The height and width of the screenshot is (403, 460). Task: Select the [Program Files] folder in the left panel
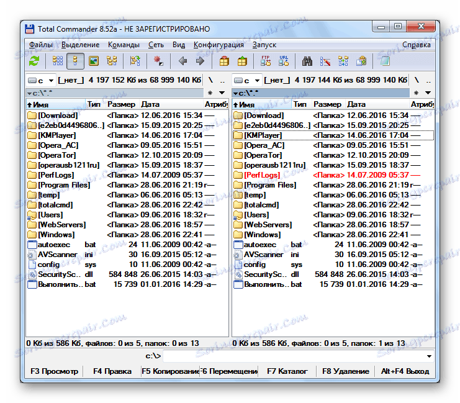127,185
